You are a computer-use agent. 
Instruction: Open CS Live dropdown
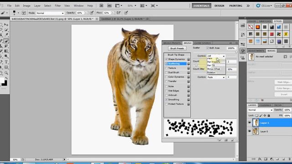pos(264,6)
